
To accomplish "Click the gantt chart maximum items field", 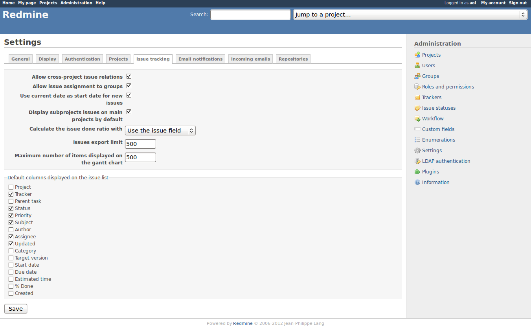I will [x=140, y=157].
